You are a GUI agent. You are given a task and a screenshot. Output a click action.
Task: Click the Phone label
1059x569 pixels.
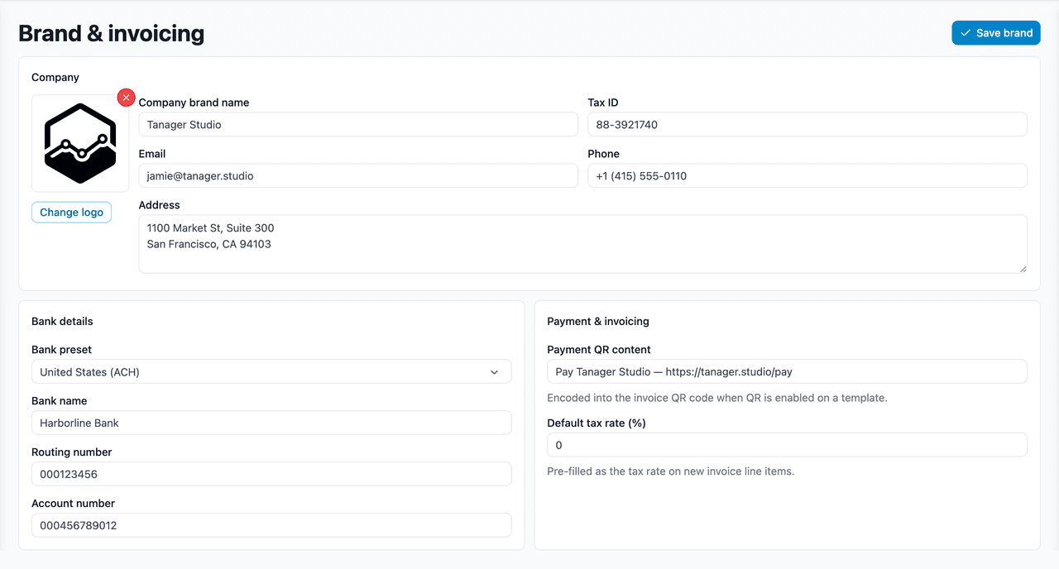pos(604,154)
